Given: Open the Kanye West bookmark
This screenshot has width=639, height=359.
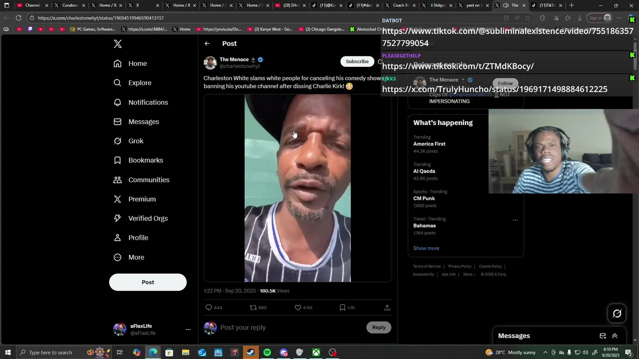Looking at the screenshot, I should (x=270, y=29).
